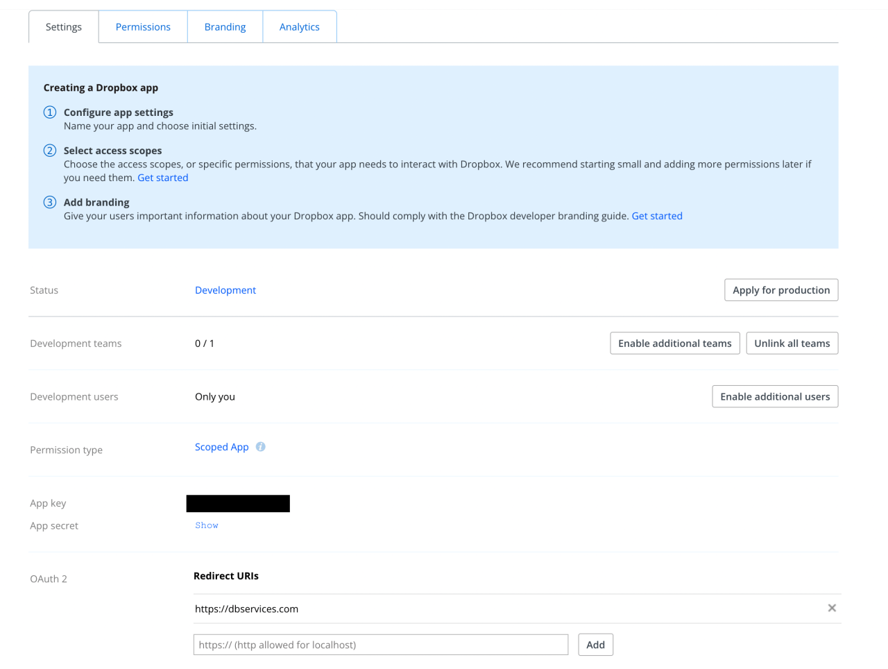Click the 'Development users' label
This screenshot has width=888, height=669.
click(x=74, y=397)
